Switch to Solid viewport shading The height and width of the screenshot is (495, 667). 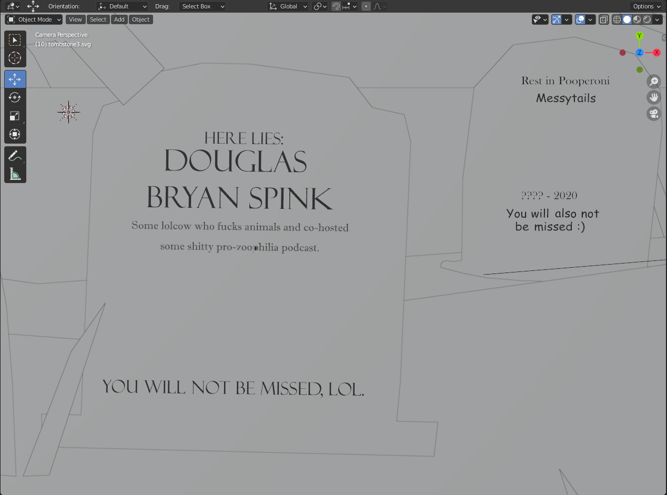[627, 19]
